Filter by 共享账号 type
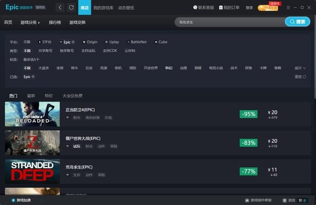The image size is (316, 205). coord(45,50)
